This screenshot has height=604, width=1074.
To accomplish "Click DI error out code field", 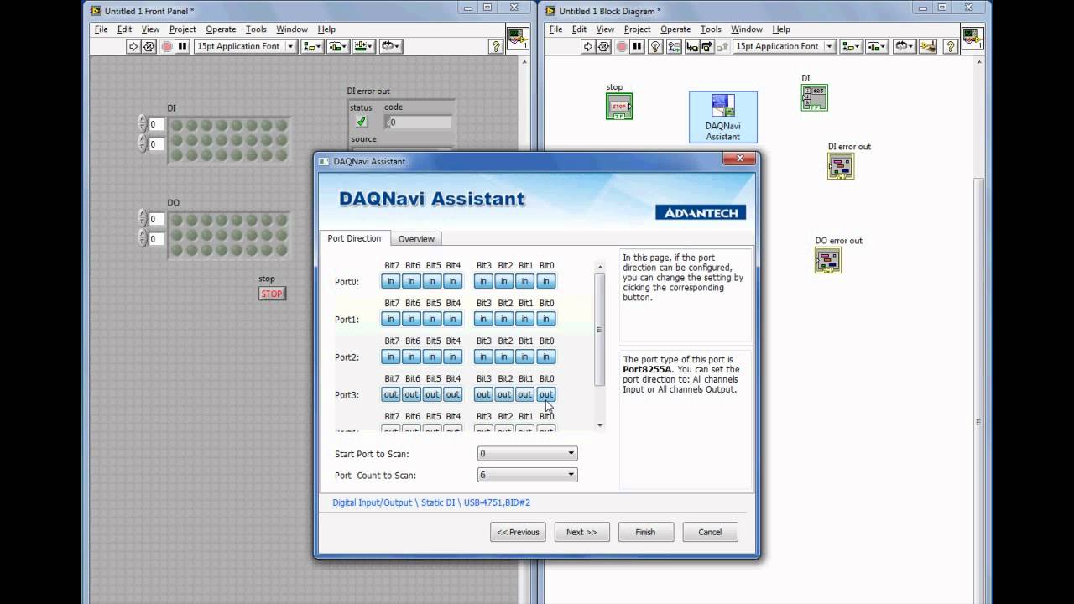I will pyautogui.click(x=418, y=122).
